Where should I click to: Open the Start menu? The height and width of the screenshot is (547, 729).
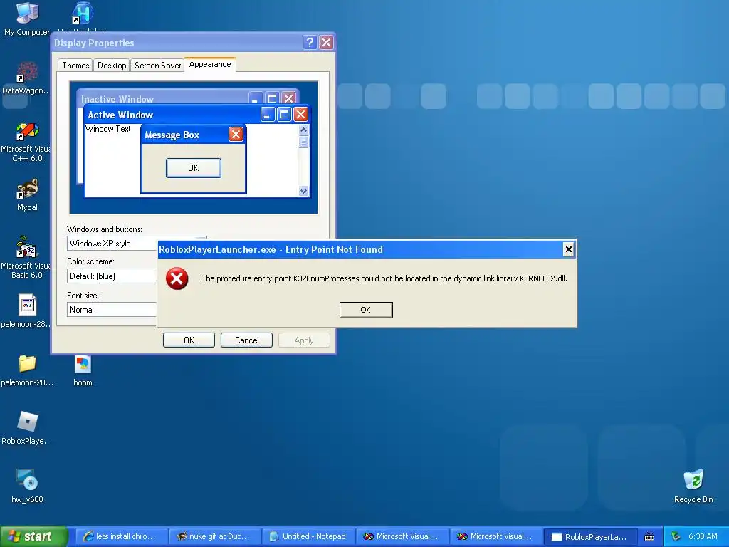(x=33, y=536)
